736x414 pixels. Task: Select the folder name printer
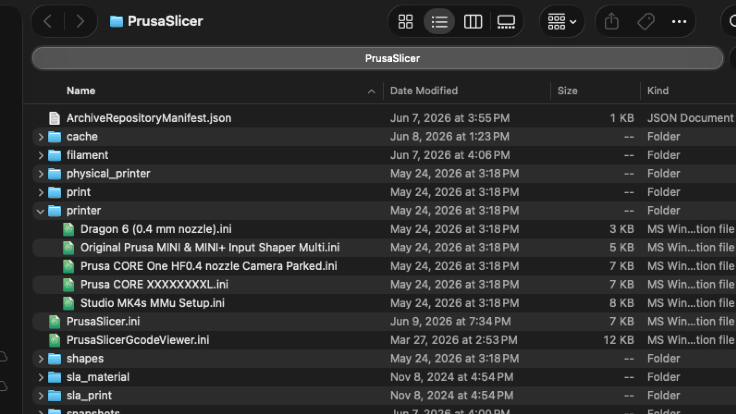[84, 210]
